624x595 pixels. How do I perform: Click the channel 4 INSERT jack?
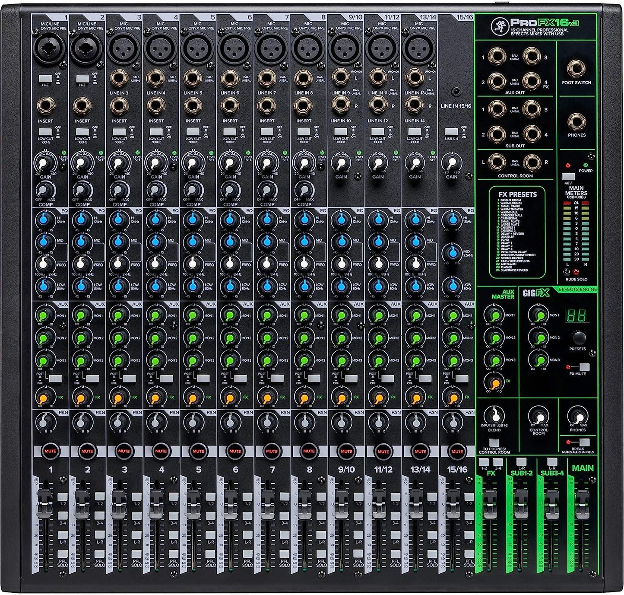(x=156, y=106)
